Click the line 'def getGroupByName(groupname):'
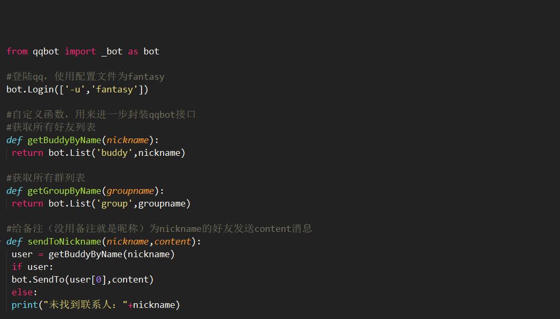 point(85,191)
